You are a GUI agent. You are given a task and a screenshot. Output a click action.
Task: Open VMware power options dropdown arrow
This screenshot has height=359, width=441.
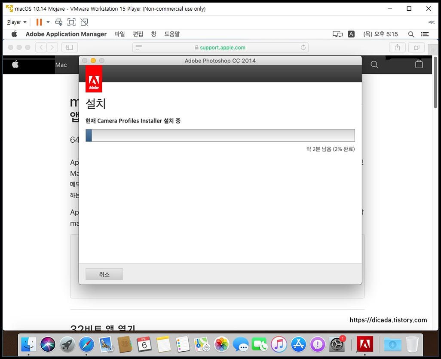tap(48, 22)
